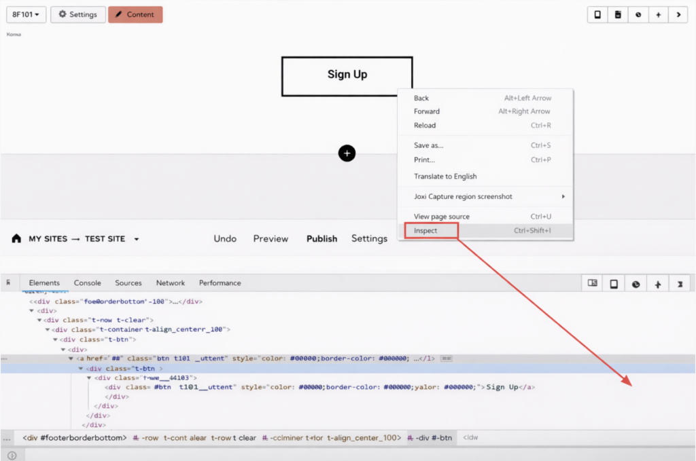
Task: Click the right arrow icon in top toolbar
Action: (x=678, y=15)
